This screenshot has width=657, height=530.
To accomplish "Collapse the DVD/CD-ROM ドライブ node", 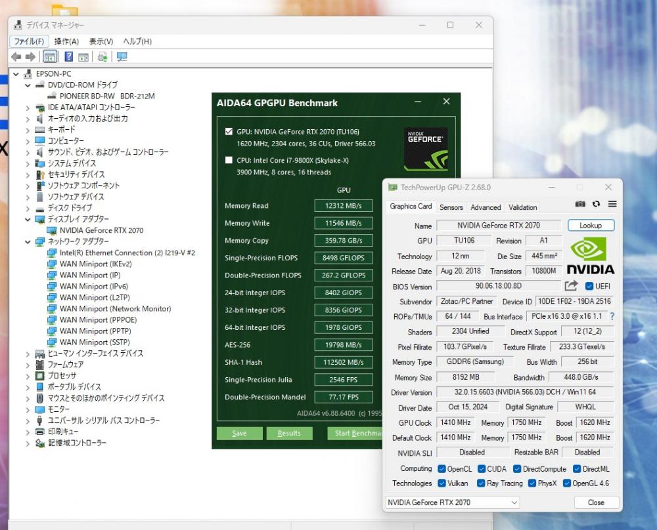I will [28, 85].
